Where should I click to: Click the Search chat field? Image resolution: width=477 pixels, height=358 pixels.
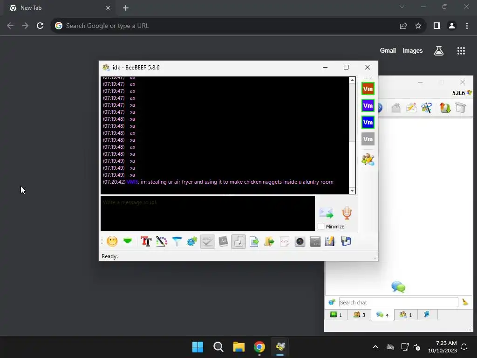coord(399,302)
